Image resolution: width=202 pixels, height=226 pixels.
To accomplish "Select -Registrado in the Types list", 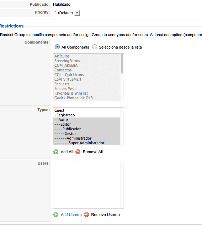I will pyautogui.click(x=86, y=115).
